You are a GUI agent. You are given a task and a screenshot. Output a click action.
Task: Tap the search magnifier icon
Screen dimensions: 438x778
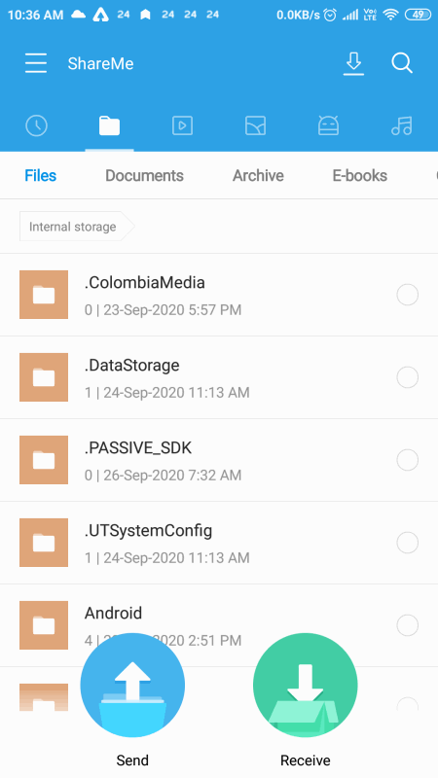[402, 63]
